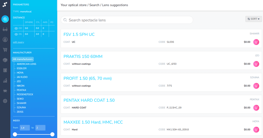The width and height of the screenshot is (263, 138).
Task: Open the settings gear in sidebar
Action: click(x=5, y=101)
